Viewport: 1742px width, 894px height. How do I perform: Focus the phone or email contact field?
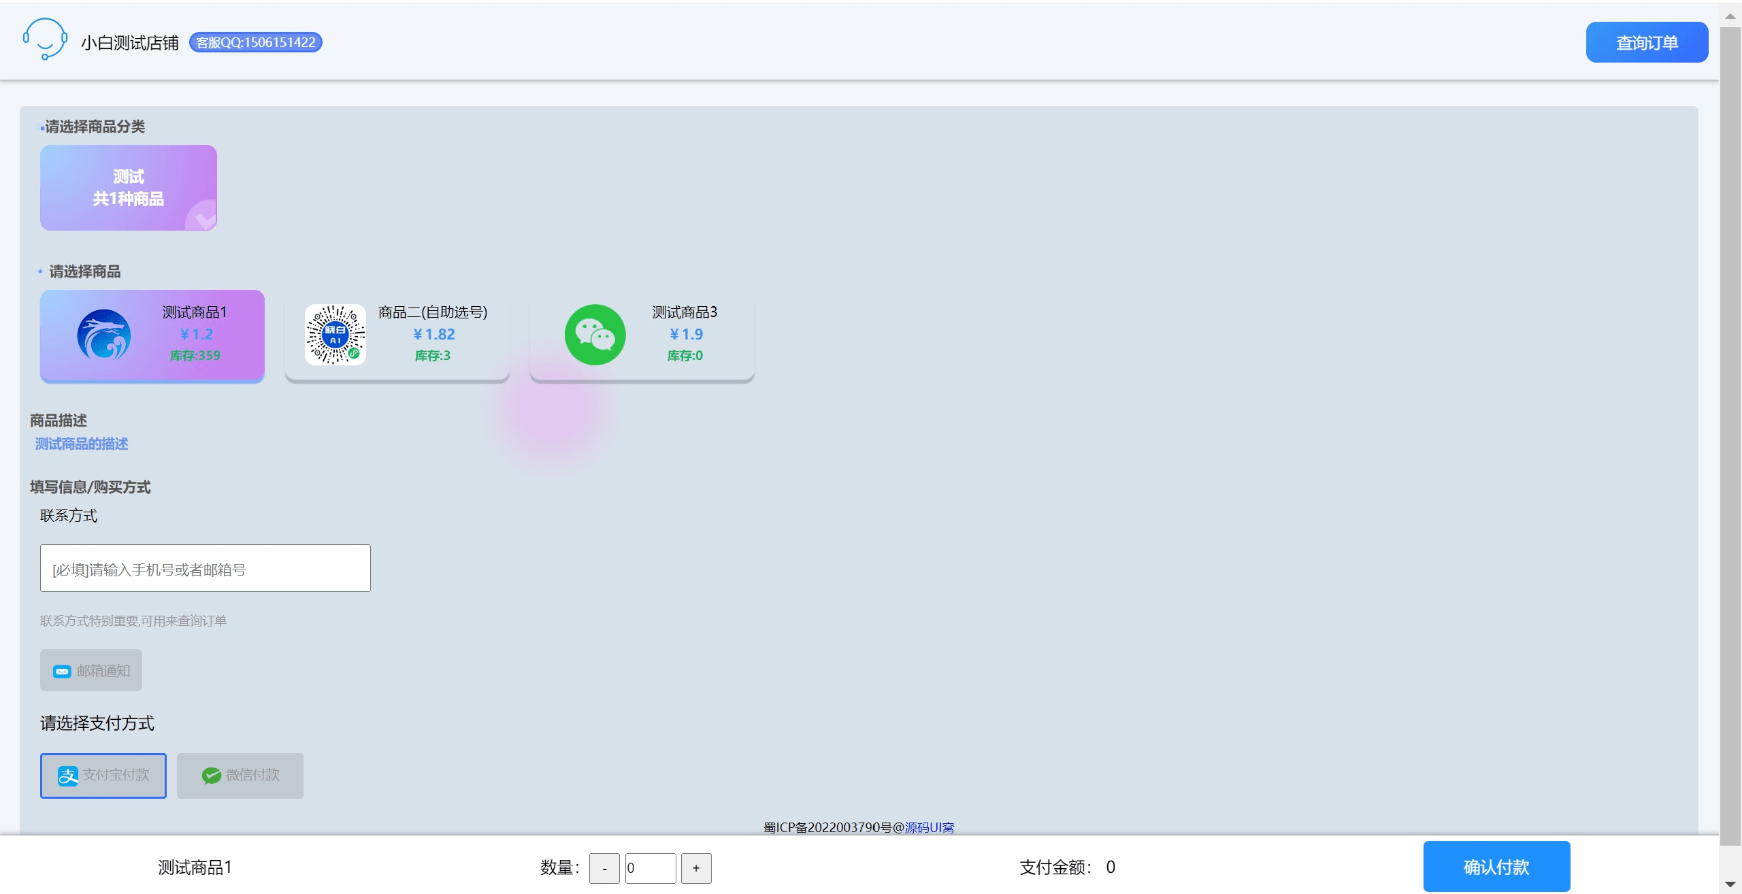point(206,568)
